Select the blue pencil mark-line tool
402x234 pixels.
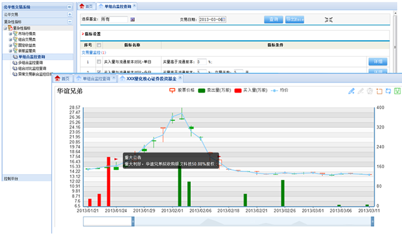[351, 91]
